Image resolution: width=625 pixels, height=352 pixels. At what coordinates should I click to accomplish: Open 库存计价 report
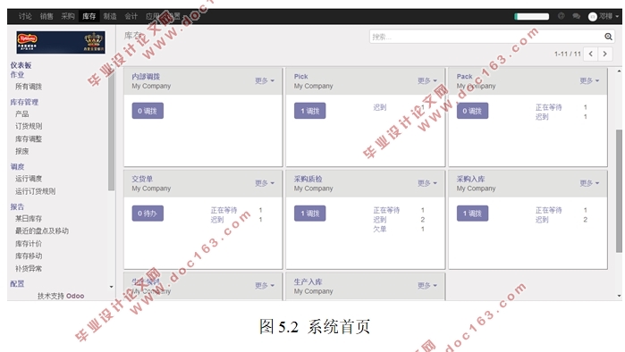pyautogui.click(x=29, y=243)
